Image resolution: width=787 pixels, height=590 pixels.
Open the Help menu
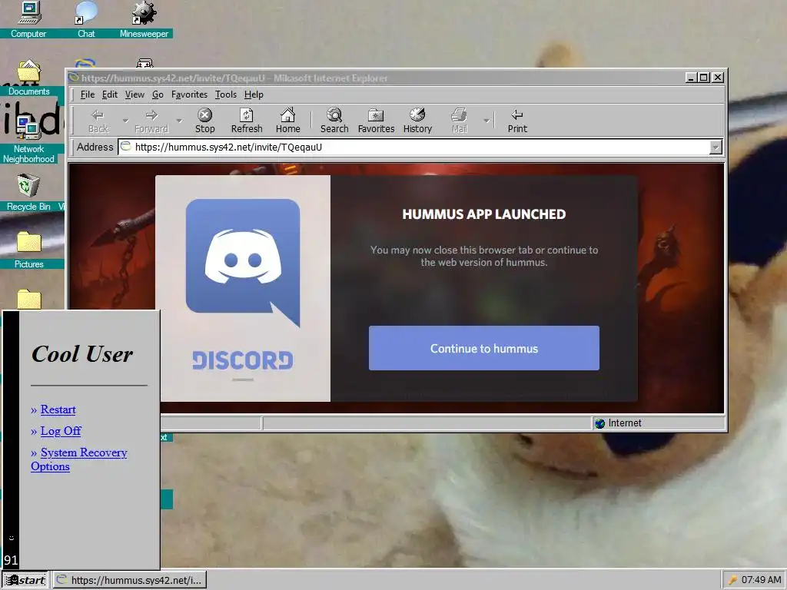coord(254,94)
